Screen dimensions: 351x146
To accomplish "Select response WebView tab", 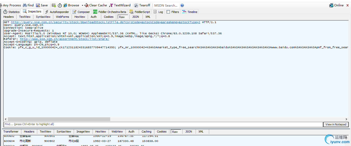I will [x=117, y=132].
